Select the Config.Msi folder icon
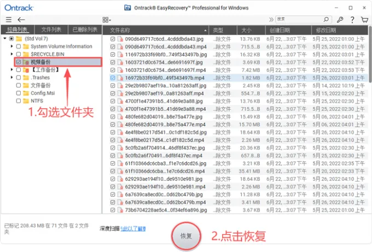The width and height of the screenshot is (372, 252). pos(26,93)
